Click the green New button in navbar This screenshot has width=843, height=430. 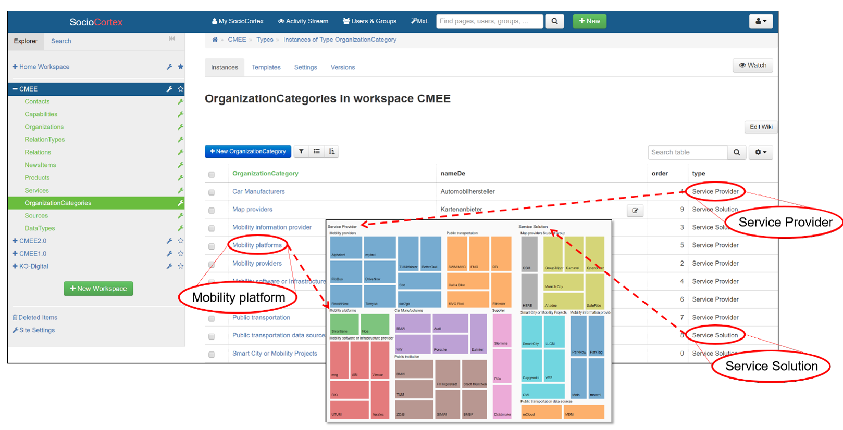click(589, 21)
